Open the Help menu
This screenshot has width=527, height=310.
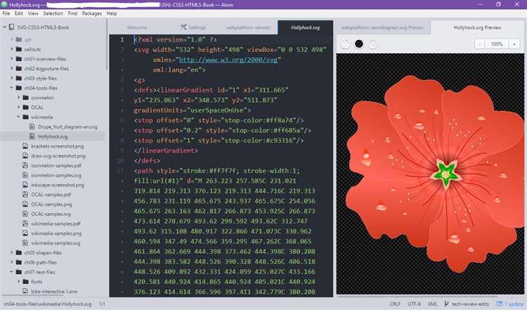click(x=112, y=13)
